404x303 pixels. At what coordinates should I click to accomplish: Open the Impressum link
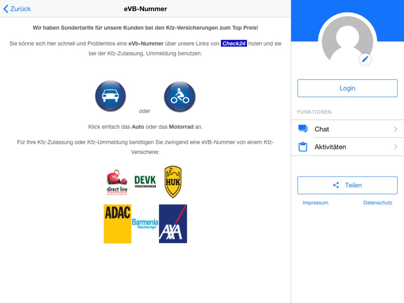(x=316, y=203)
